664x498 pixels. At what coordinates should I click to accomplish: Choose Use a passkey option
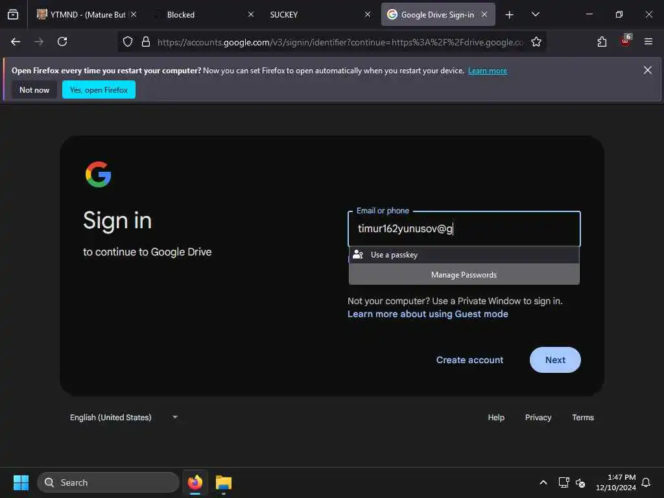tap(464, 254)
